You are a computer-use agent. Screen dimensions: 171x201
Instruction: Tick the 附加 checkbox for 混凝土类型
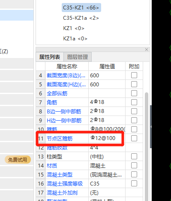(x=134, y=174)
